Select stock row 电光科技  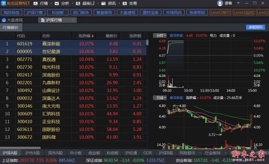(x=73, y=67)
